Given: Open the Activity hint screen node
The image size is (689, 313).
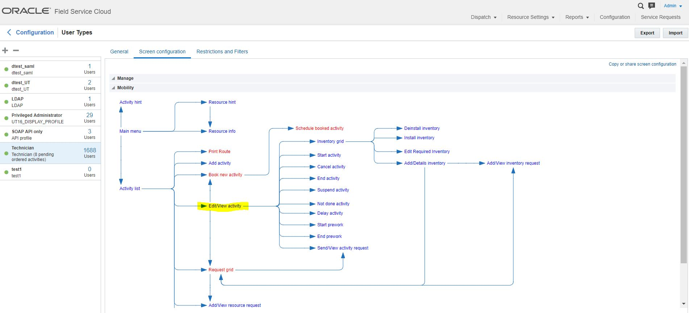Looking at the screenshot, I should pyautogui.click(x=130, y=102).
